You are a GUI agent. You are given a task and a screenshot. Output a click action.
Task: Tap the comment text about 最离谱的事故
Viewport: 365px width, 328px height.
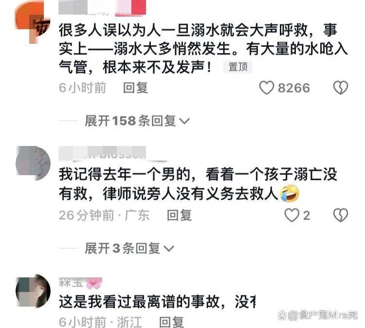(157, 302)
